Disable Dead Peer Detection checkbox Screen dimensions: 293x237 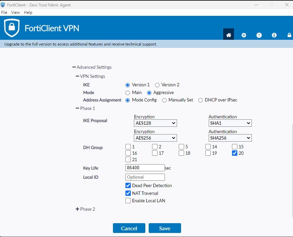tap(128, 185)
